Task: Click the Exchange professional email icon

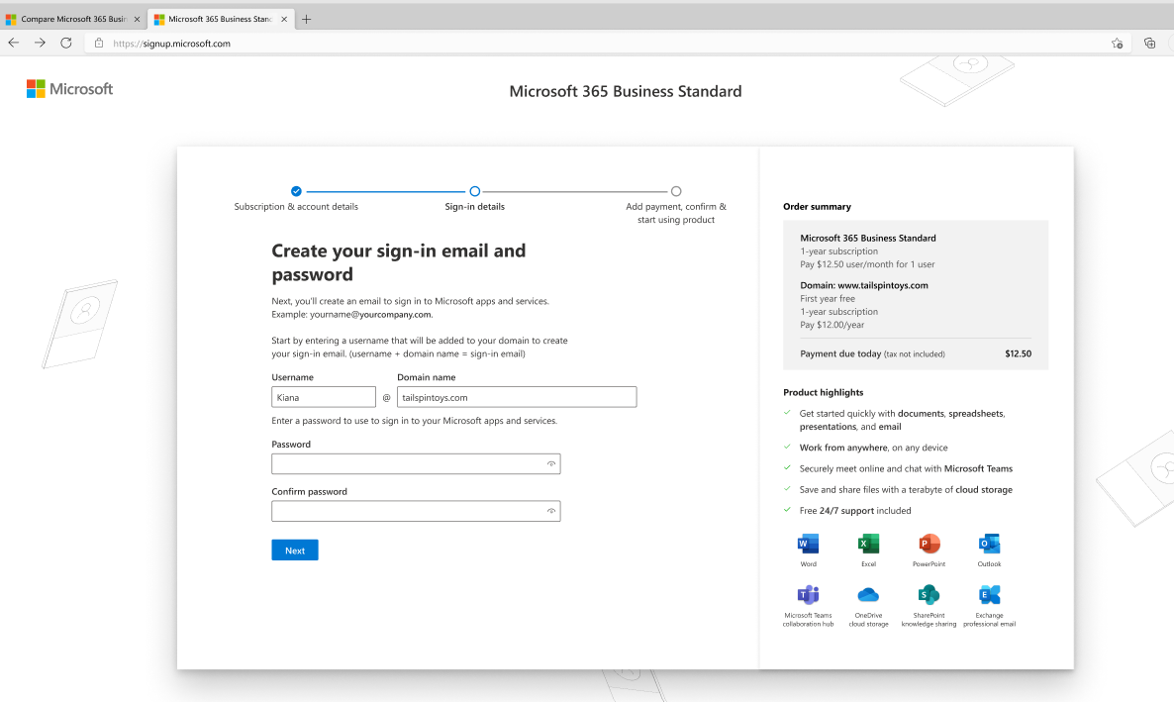Action: point(989,595)
